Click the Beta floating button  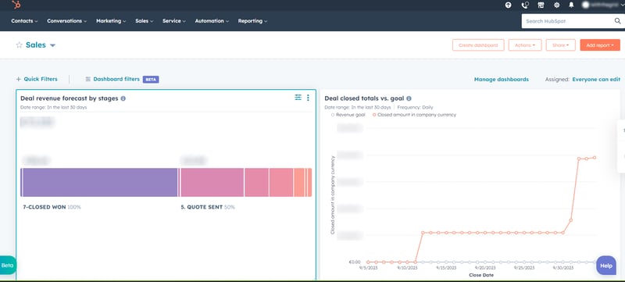pyautogui.click(x=8, y=266)
